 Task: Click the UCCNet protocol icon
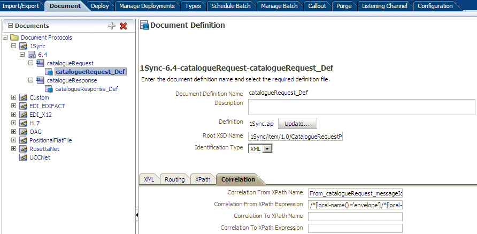23,157
